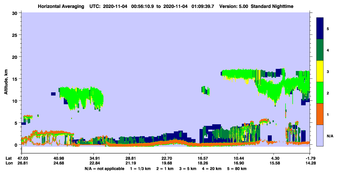The height and width of the screenshot is (176, 344).
Task: Click color bar label '5'
Action: [x=328, y=28]
